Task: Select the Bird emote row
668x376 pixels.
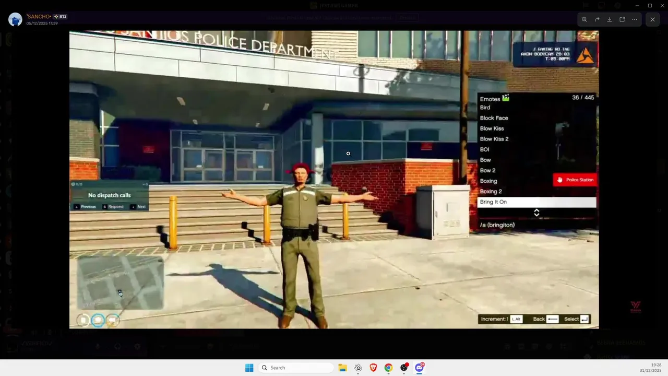Action: pyautogui.click(x=536, y=108)
